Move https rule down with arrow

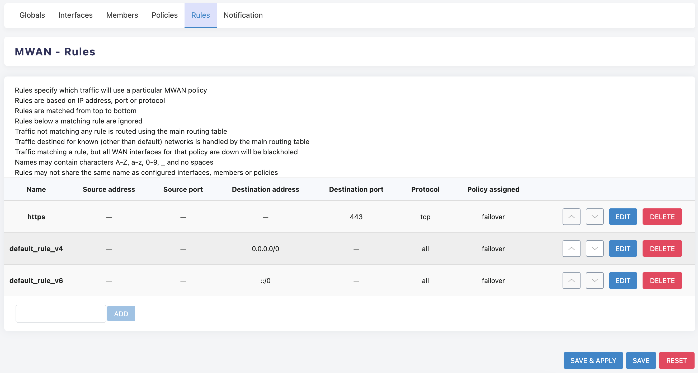coord(595,217)
